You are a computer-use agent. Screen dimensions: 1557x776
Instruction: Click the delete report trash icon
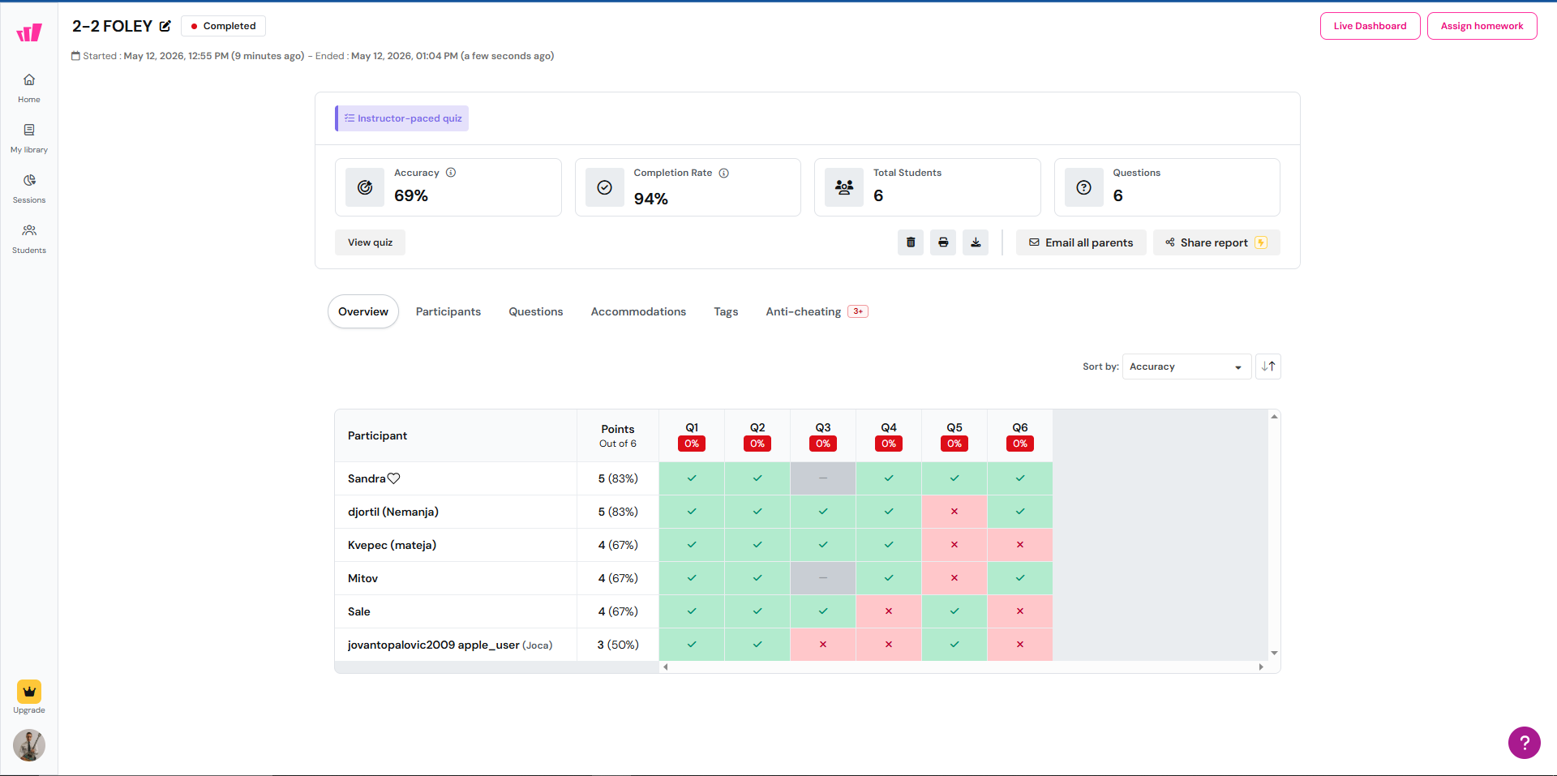tap(911, 242)
